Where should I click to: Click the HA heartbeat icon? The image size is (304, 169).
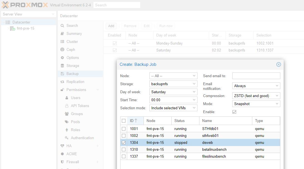[x=62, y=146]
